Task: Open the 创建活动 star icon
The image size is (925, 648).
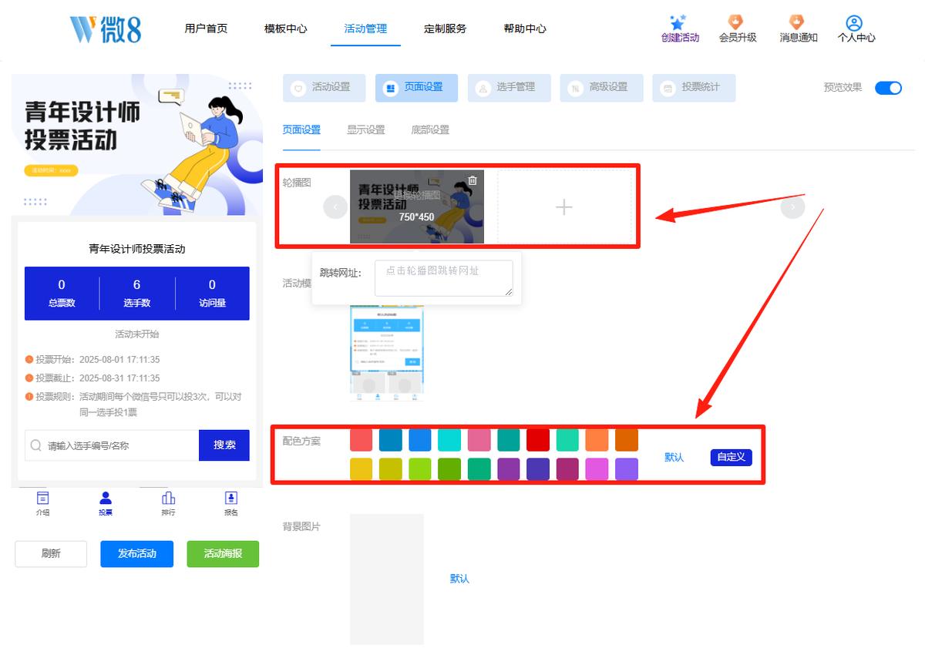Action: point(678,23)
